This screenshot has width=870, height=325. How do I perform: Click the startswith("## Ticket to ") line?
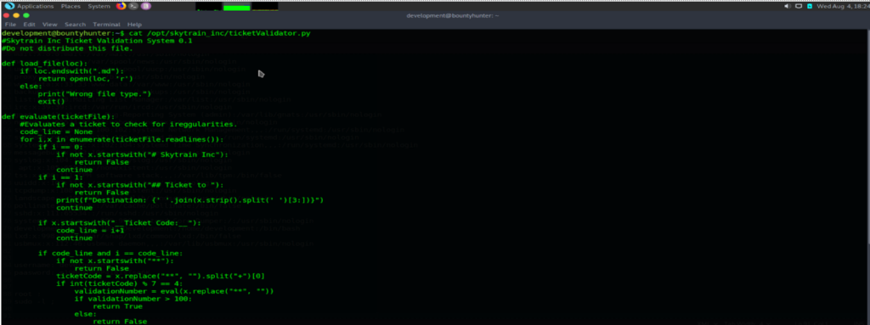[140, 185]
